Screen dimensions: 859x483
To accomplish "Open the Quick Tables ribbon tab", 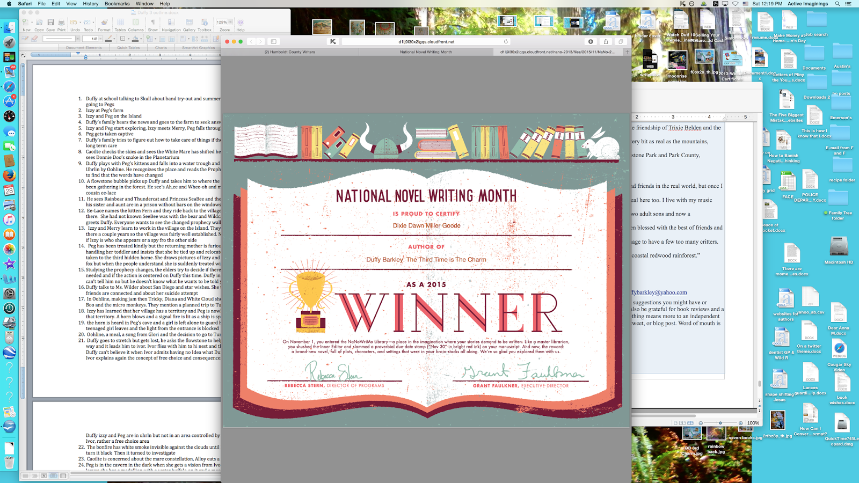I will (x=128, y=48).
